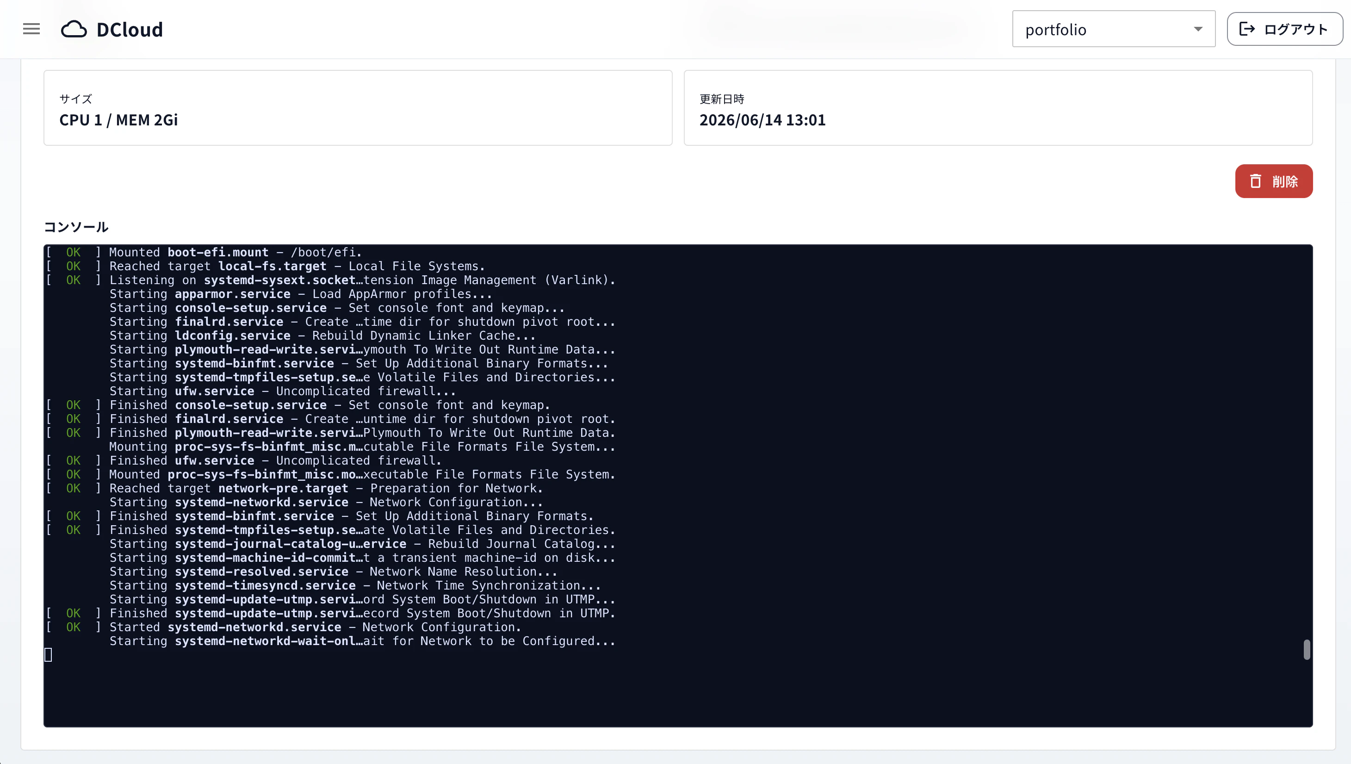The height and width of the screenshot is (764, 1351).
Task: Click 'Finished ufw.service' console line
Action: pos(244,461)
